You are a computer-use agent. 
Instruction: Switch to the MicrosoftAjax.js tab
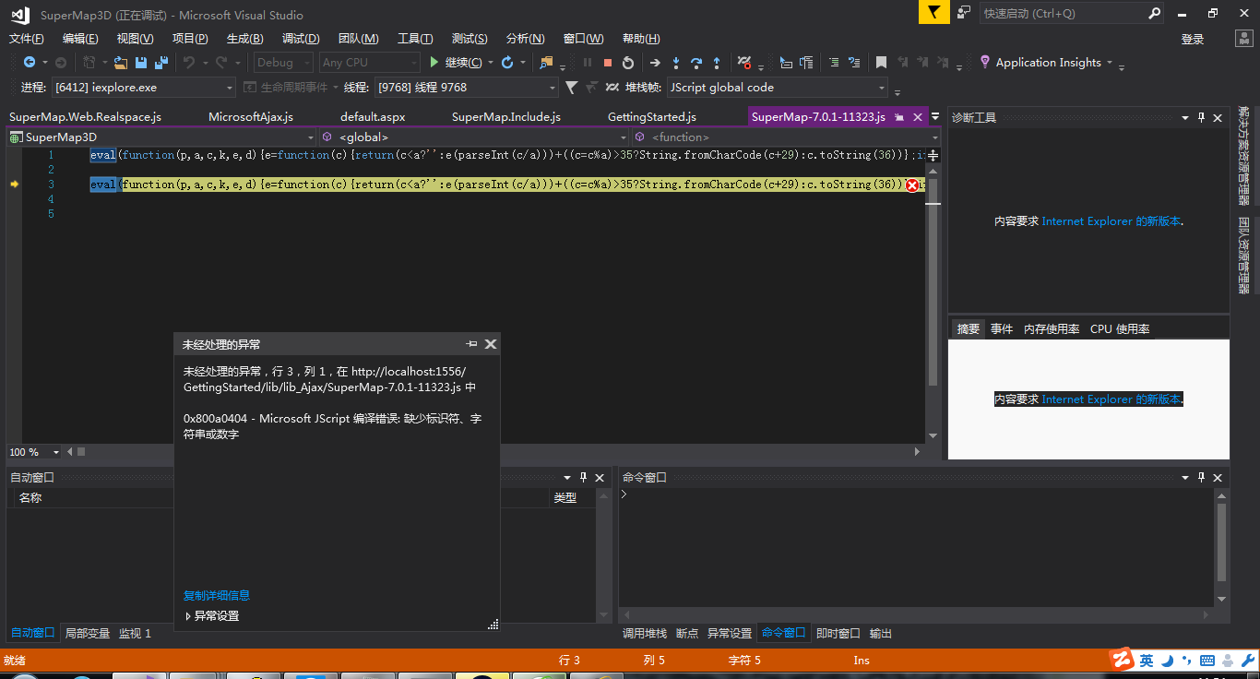pyautogui.click(x=251, y=117)
